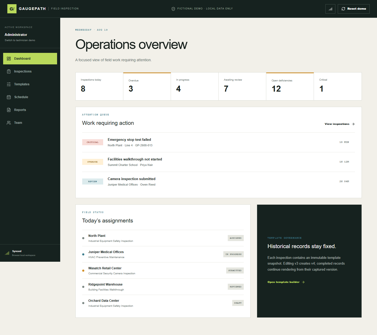377x335 pixels.
Task: Click the 18 MIN time label
Action: click(x=344, y=142)
